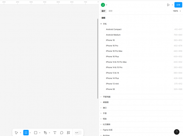Choose iPhone 13 mini frame preset
Screen dimensions: 183x136
[x=141, y=84]
